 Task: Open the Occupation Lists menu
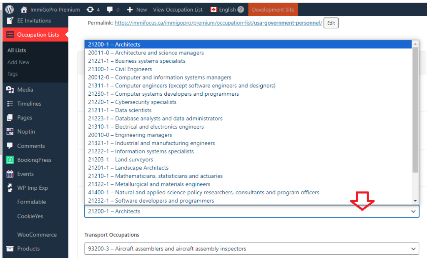point(38,35)
